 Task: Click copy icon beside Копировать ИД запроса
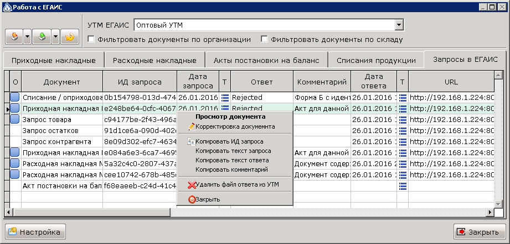pyautogui.click(x=191, y=142)
